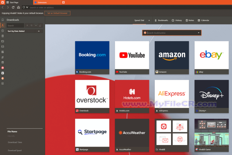The image size is (232, 155).
Task: Open the Calendar start page tab
Action: click(x=203, y=20)
